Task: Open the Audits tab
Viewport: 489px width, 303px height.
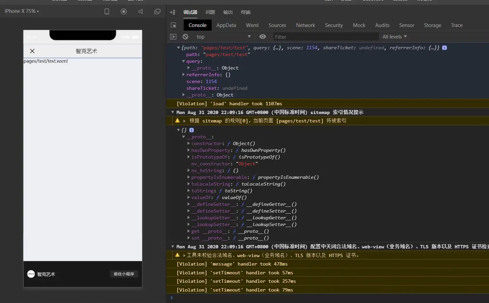Action: coord(383,25)
